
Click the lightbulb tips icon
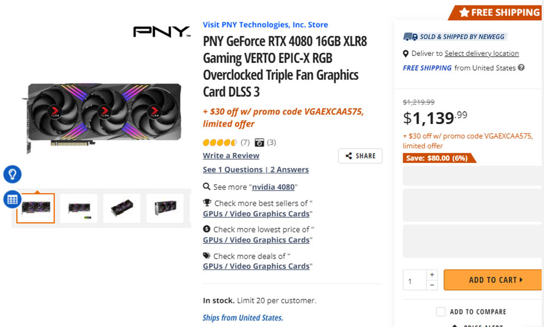(13, 174)
